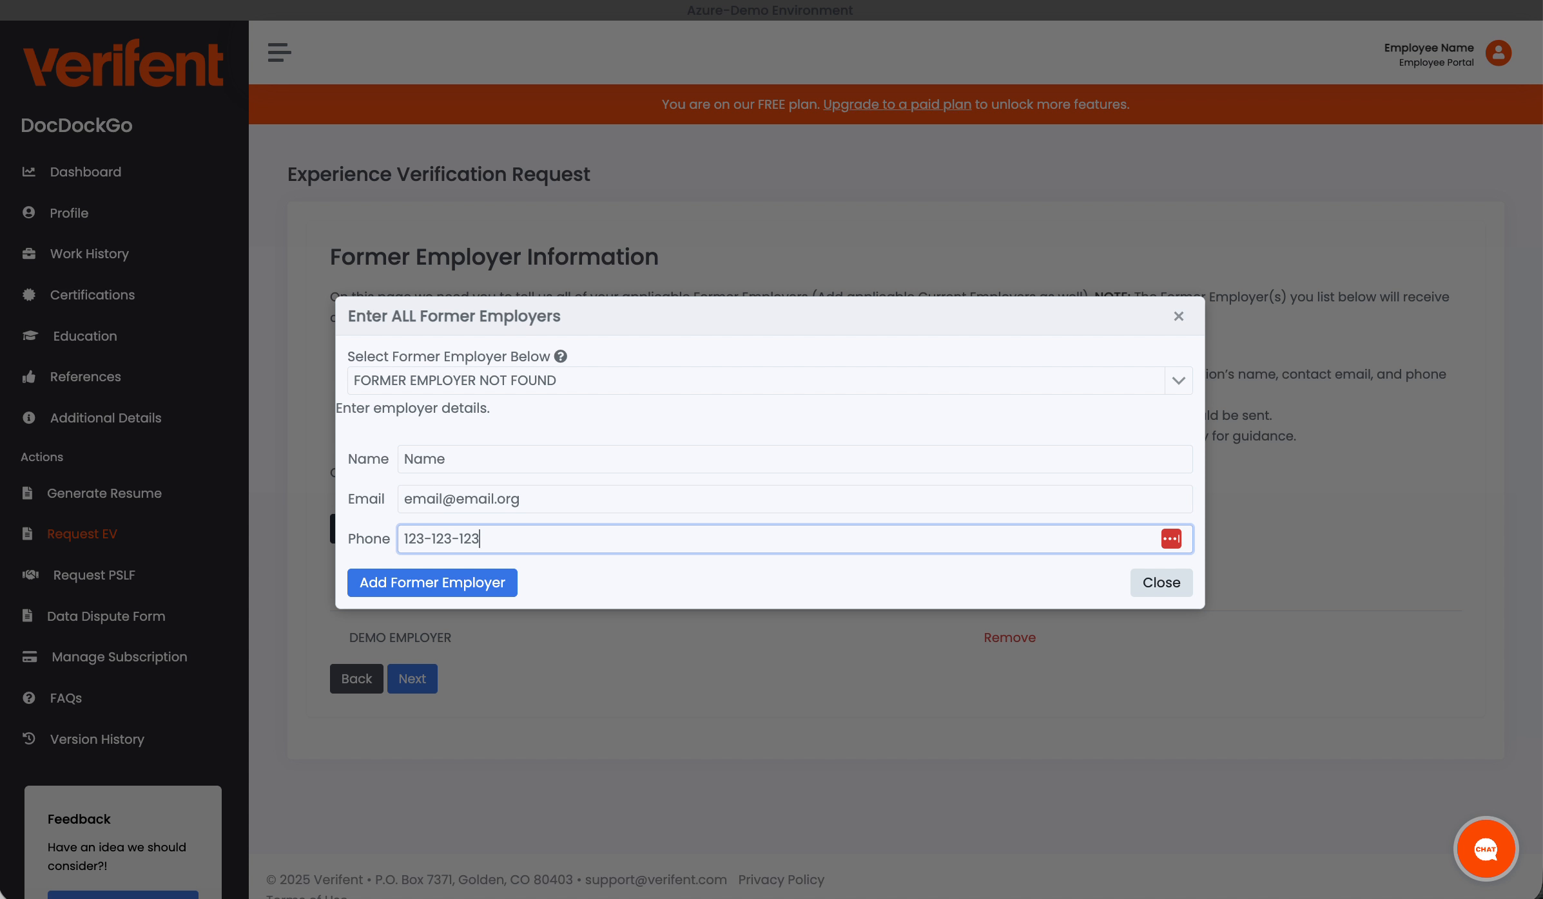Select the Education graduation cap icon
The height and width of the screenshot is (899, 1543).
[x=31, y=336]
